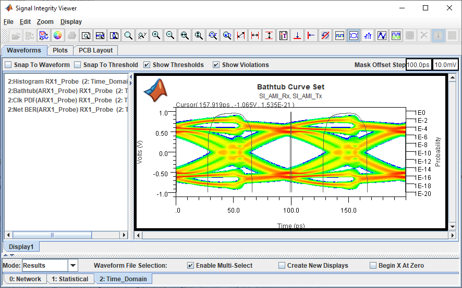Image resolution: width=462 pixels, height=288 pixels.
Task: Switch to the PCB Layout tab
Action: pyautogui.click(x=95, y=50)
